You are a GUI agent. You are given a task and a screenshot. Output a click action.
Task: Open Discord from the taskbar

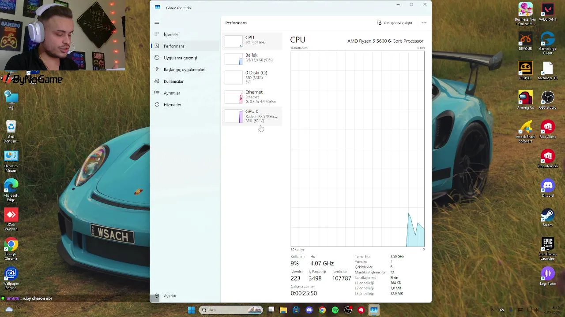click(309, 310)
